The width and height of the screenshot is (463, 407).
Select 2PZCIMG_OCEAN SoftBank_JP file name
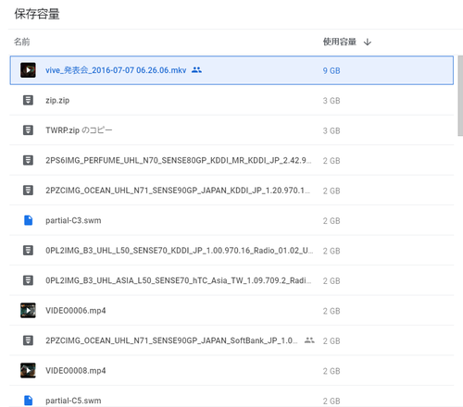point(171,340)
